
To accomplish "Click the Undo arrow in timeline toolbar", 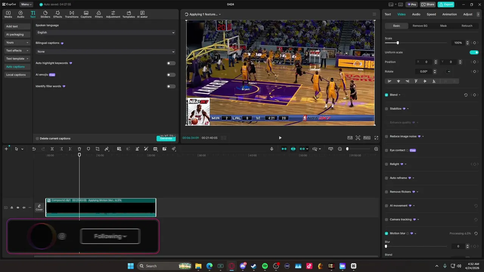I will [x=34, y=149].
